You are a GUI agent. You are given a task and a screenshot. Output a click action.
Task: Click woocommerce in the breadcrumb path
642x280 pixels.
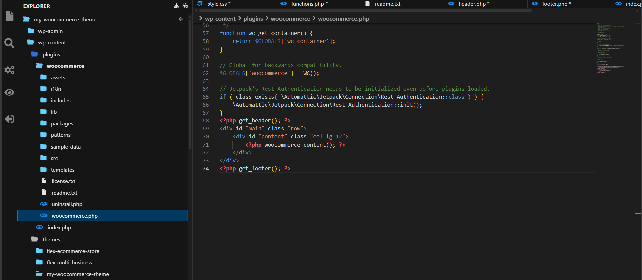coord(291,19)
